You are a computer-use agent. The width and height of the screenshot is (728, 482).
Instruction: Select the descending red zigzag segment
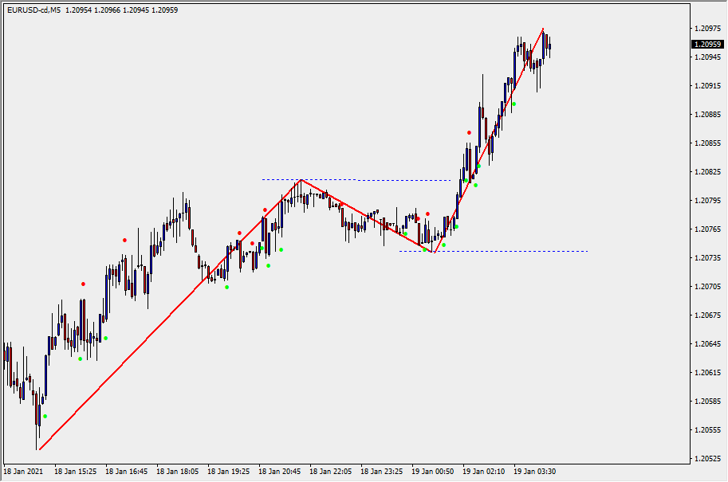367,216
